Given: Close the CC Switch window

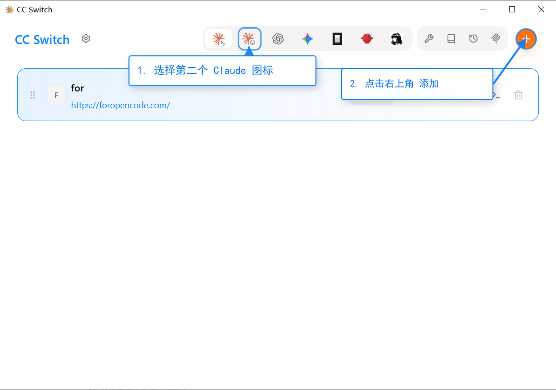Looking at the screenshot, I should point(541,9).
